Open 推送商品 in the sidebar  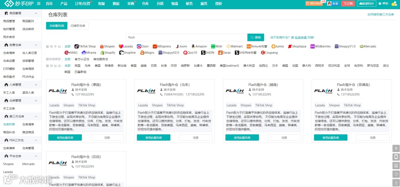tap(28, 132)
